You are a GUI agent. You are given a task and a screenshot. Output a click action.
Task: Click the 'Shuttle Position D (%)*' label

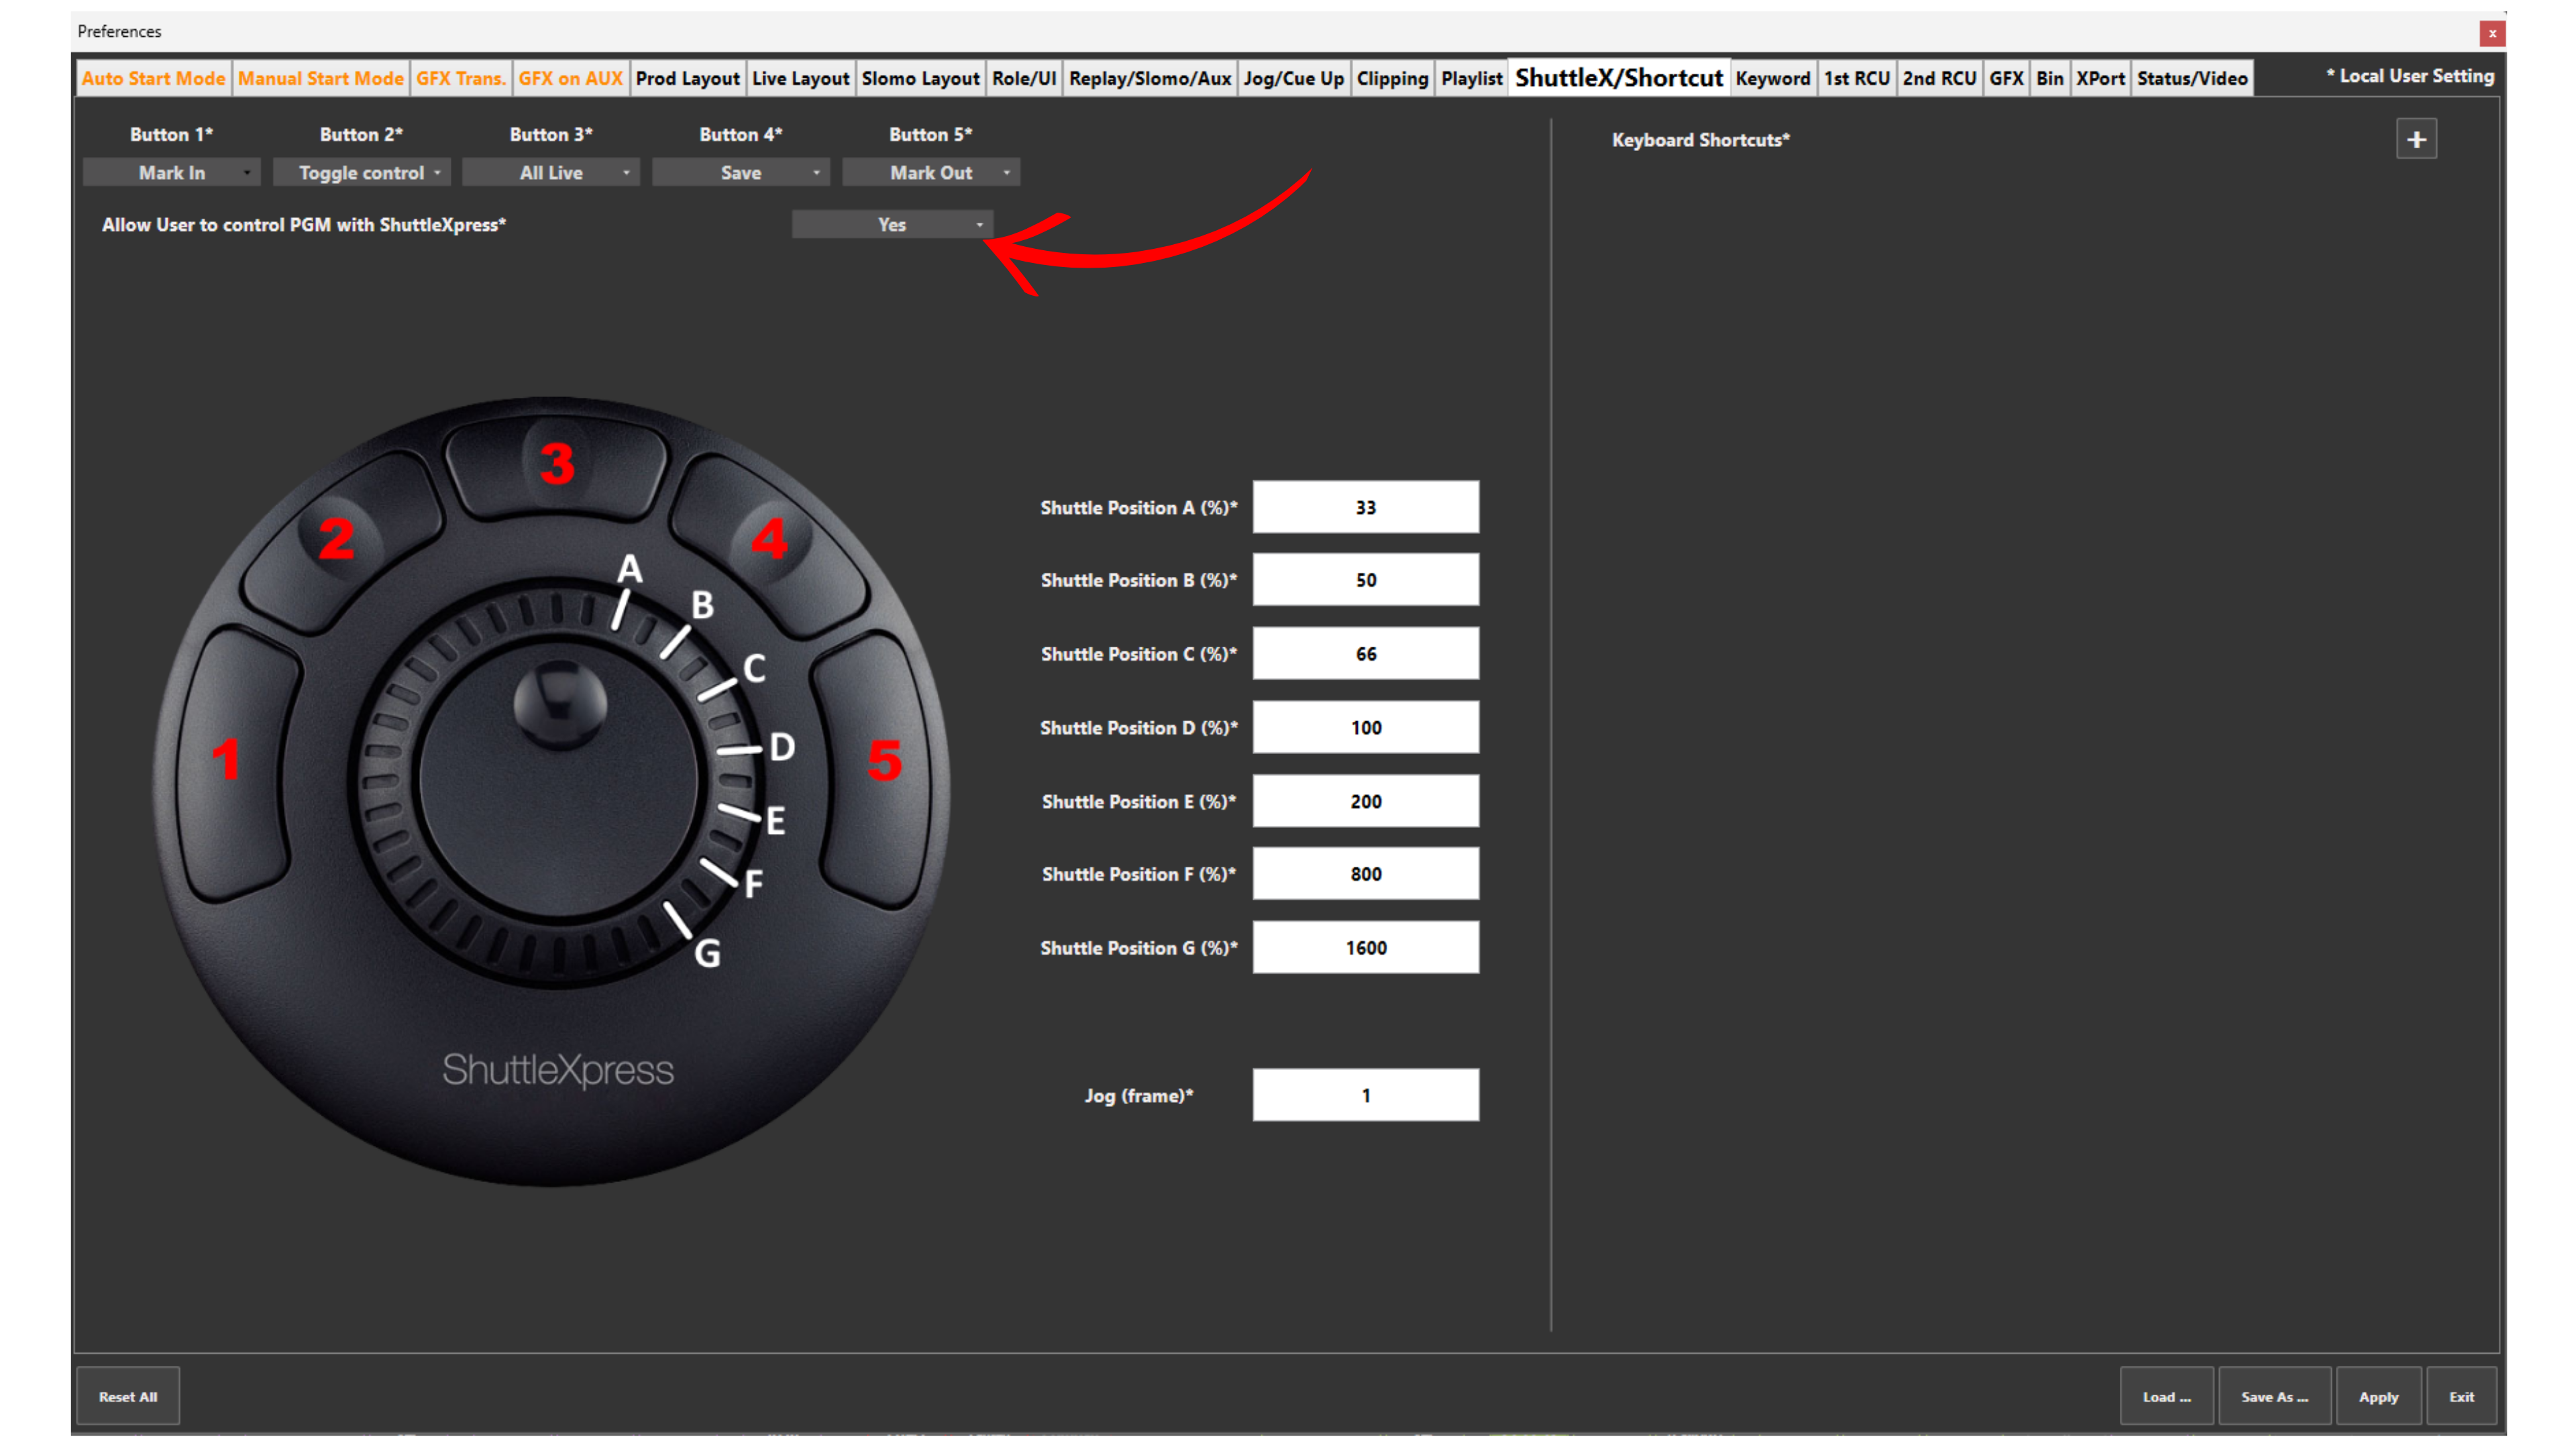click(x=1139, y=728)
